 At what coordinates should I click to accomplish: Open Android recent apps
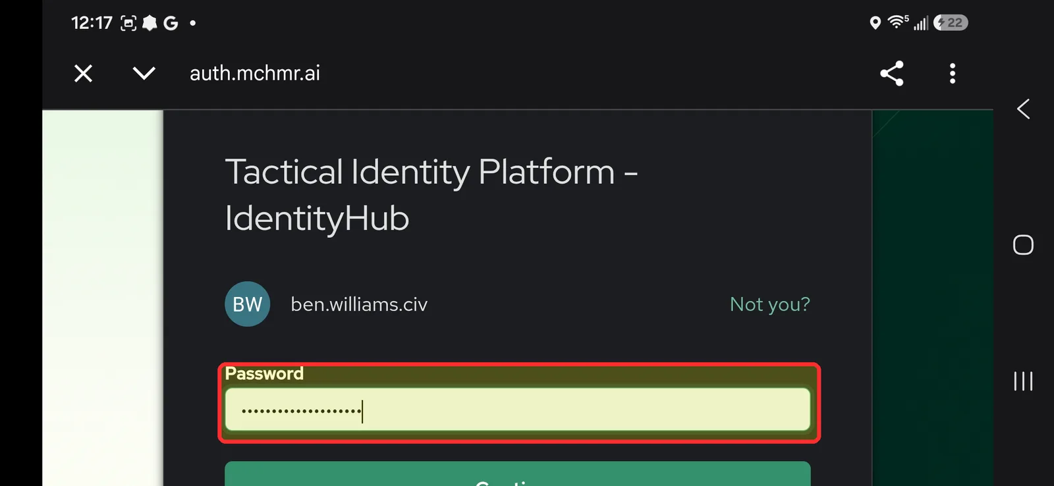coord(1023,381)
